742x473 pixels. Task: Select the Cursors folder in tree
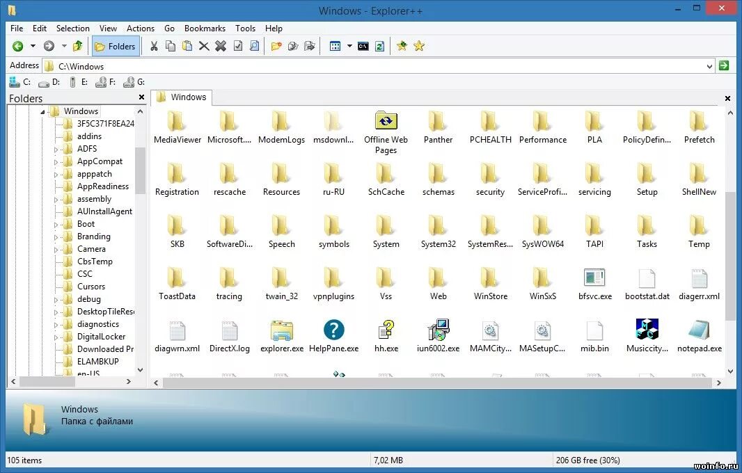[x=91, y=287]
